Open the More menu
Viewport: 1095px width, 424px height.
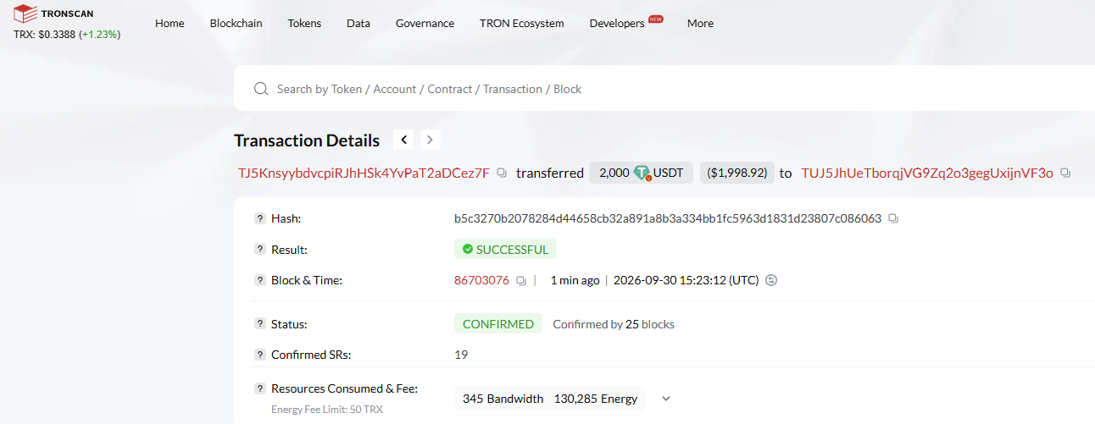[700, 23]
